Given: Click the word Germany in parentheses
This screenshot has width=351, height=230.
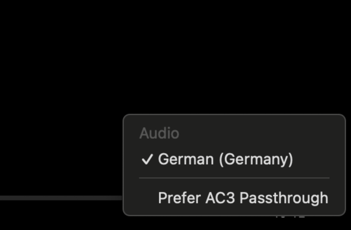Looking at the screenshot, I should click(x=256, y=159).
